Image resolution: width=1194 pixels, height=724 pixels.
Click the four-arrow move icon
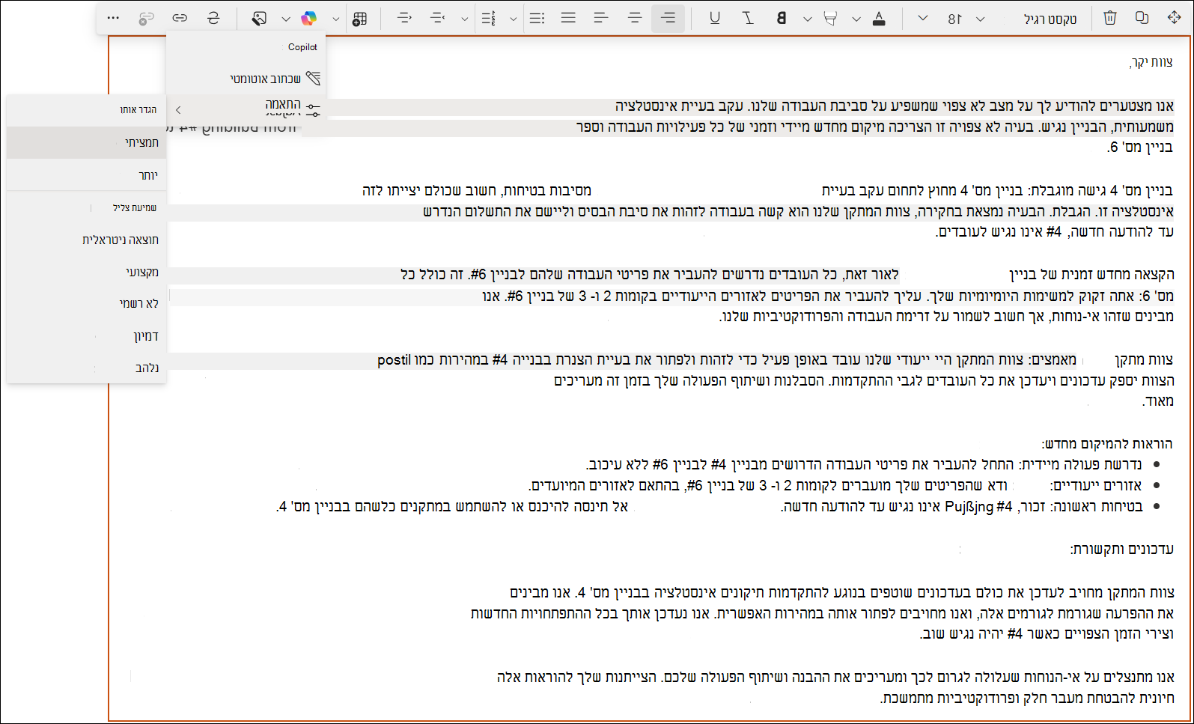click(x=1175, y=18)
